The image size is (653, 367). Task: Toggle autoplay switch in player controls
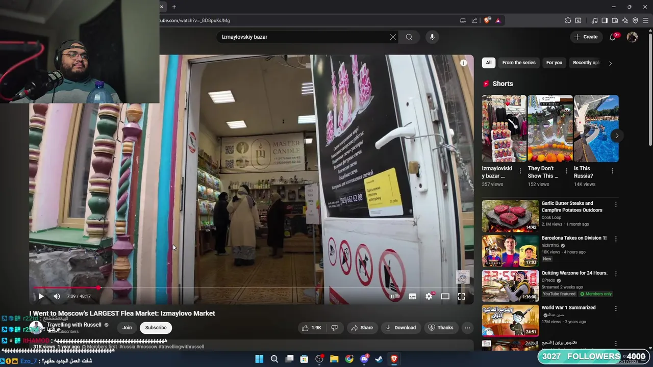click(x=393, y=296)
